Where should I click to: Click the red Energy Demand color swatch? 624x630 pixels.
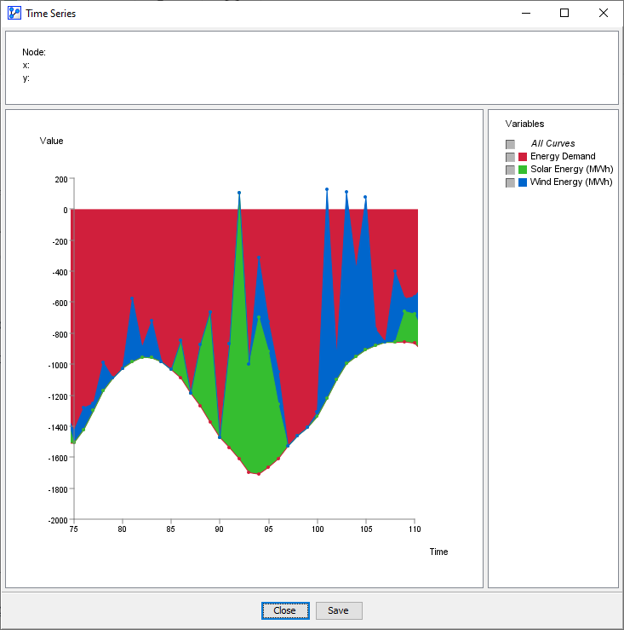[523, 157]
